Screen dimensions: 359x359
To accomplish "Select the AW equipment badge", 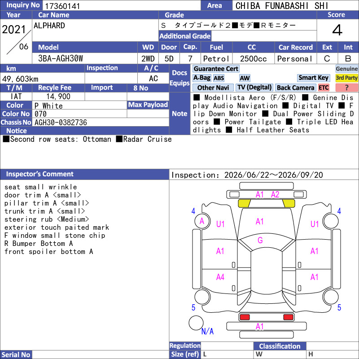I will click(245, 78).
